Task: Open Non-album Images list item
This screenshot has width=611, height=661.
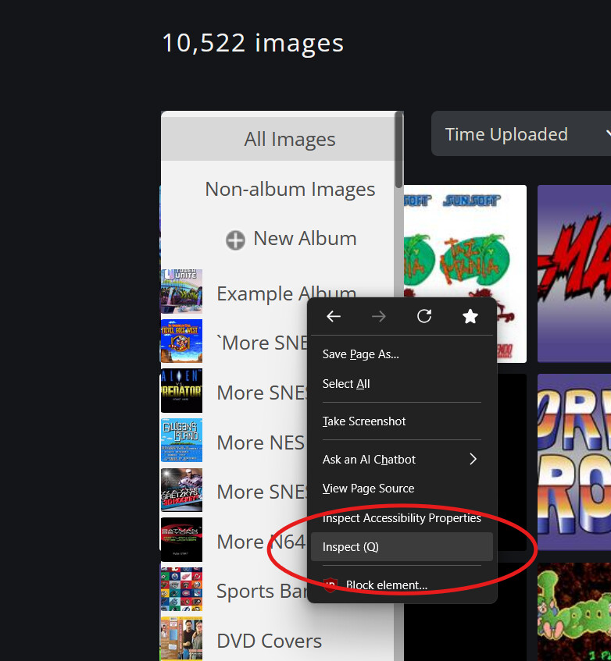Action: [x=289, y=190]
